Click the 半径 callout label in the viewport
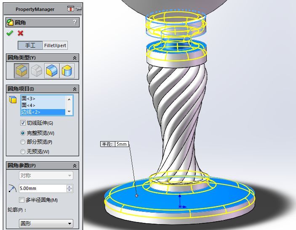Viewport: 296px width, 230px height. coord(108,144)
